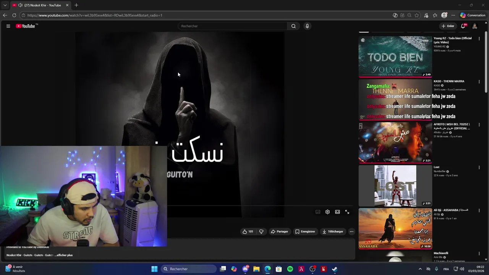
Task: Enter fullscreen in the video player
Action: [347, 212]
